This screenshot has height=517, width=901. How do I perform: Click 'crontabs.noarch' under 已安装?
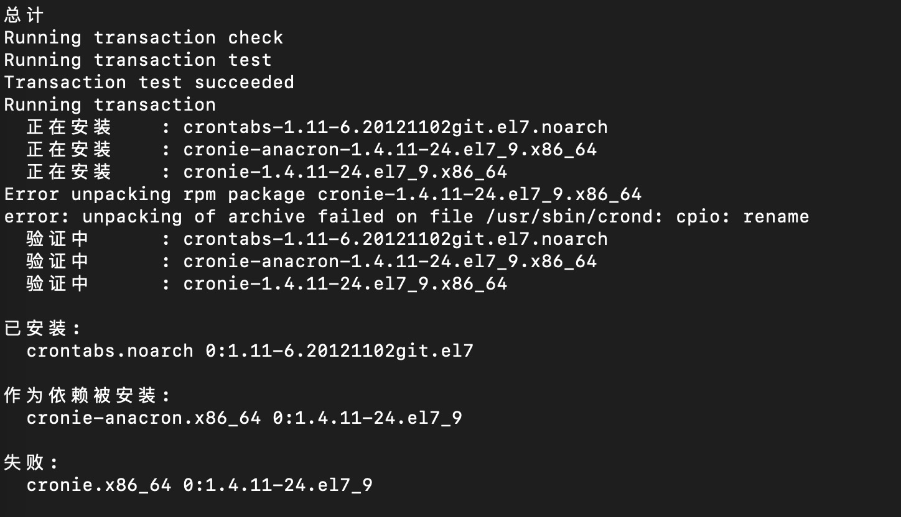(110, 351)
